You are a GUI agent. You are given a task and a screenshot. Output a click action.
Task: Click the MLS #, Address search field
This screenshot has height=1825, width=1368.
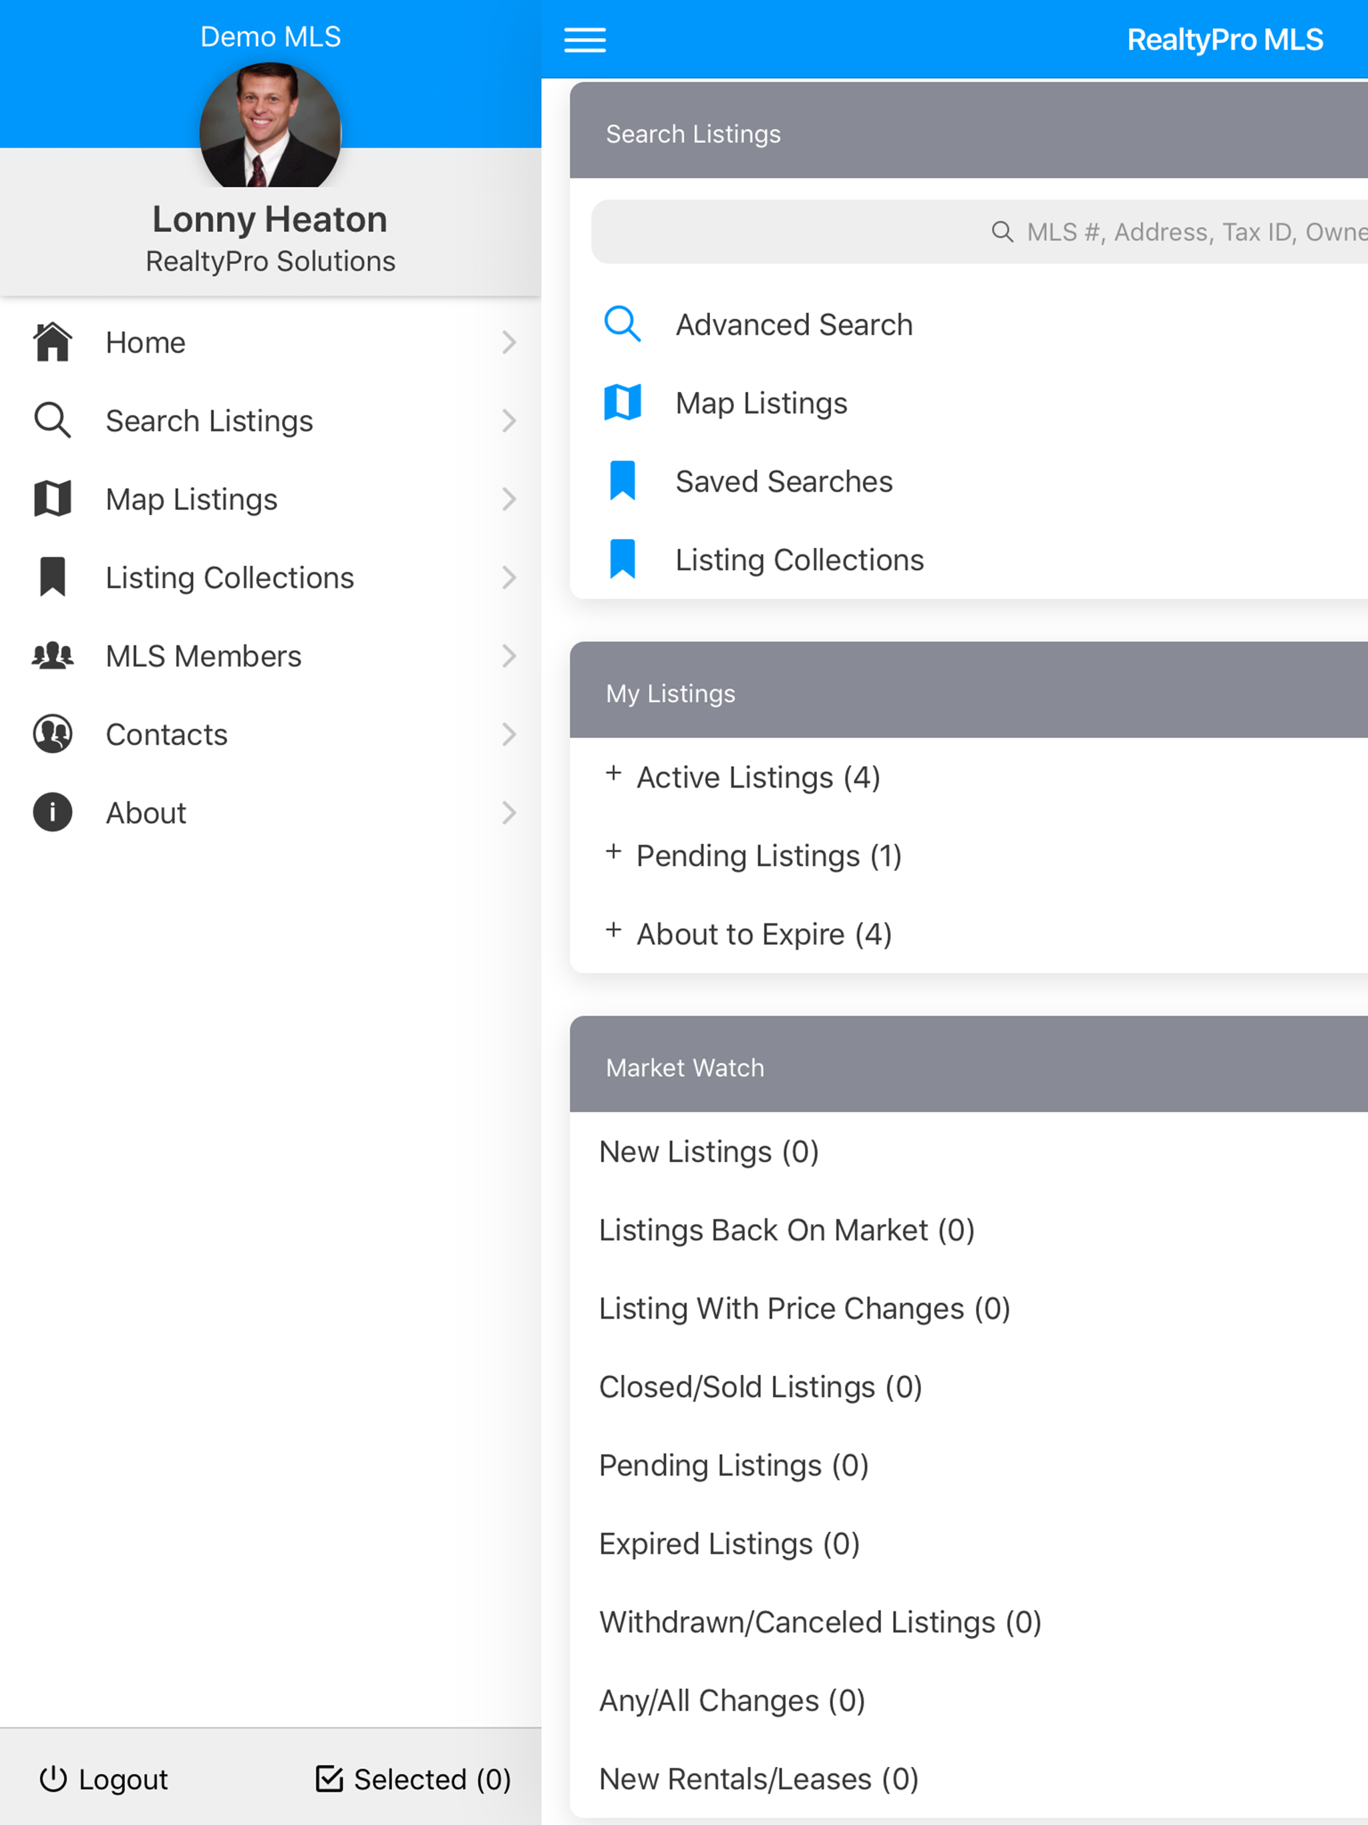(x=979, y=232)
